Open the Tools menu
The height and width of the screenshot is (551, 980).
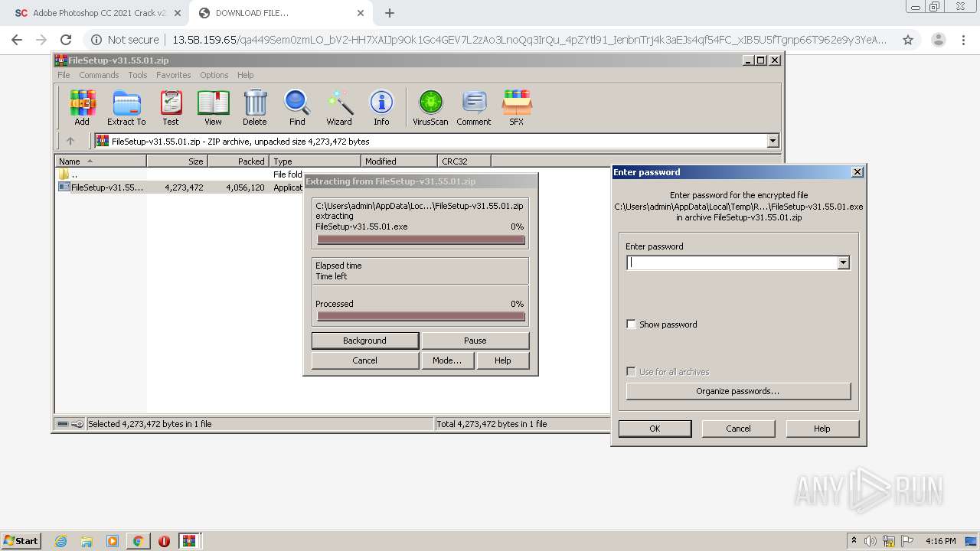click(x=138, y=75)
